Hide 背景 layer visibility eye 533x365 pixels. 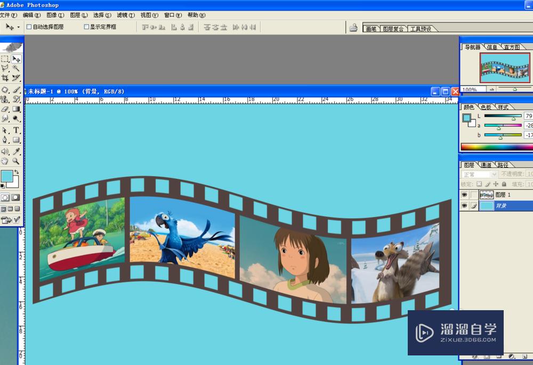pos(464,205)
